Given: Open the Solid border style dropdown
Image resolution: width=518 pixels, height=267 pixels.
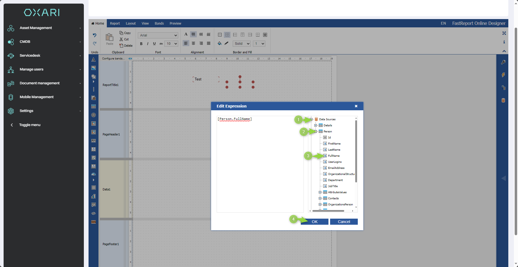Looking at the screenshot, I should 242,44.
